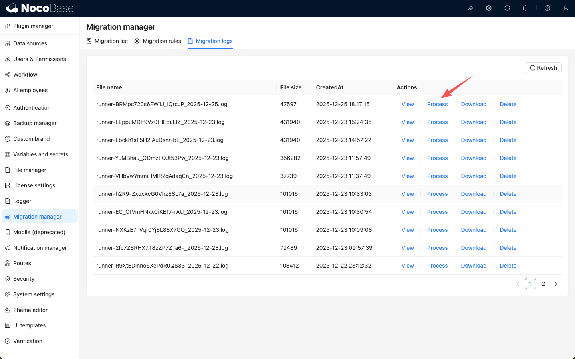575x359 pixels.
Task: Click the NocoBase logo
Action: (x=40, y=8)
